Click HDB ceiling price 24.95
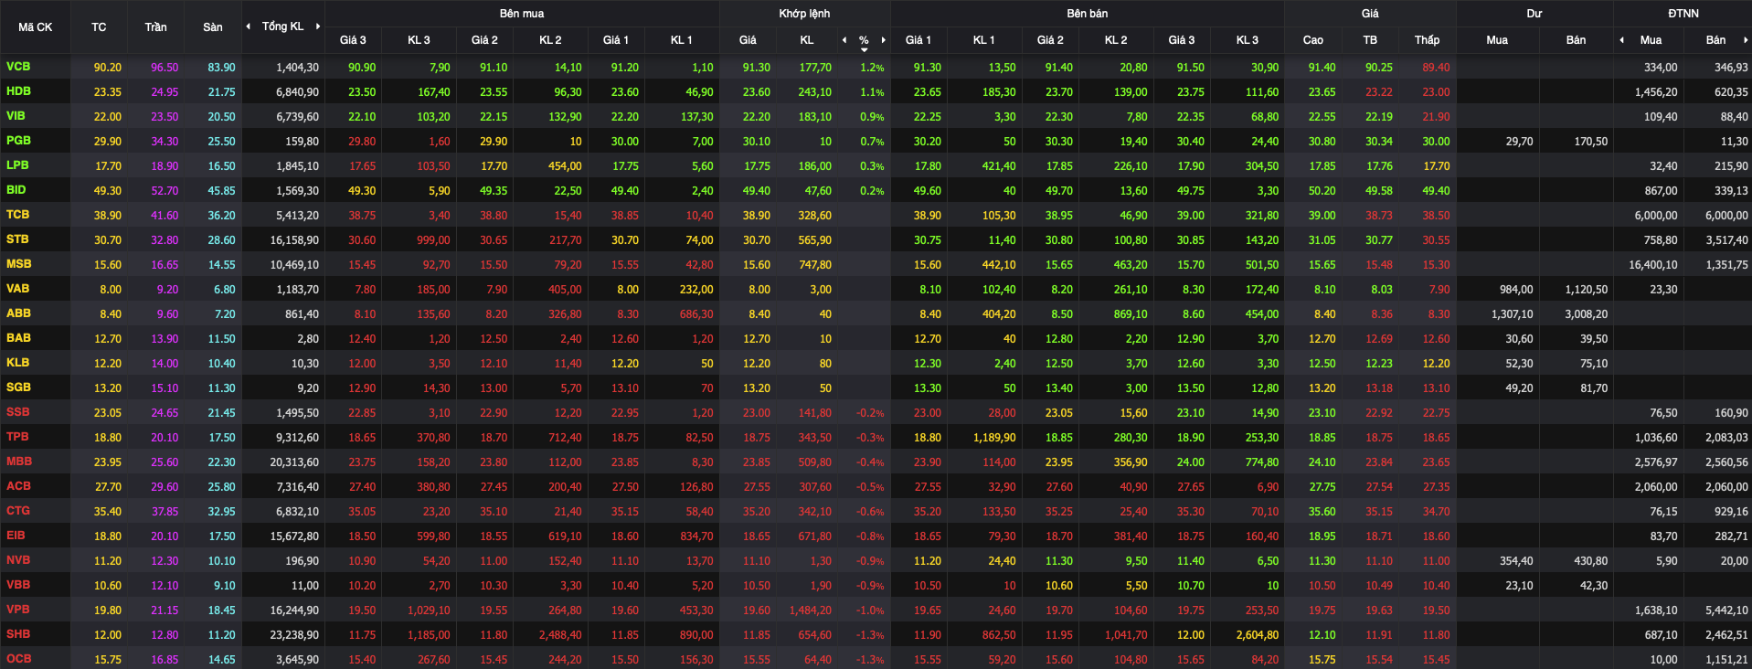The image size is (1752, 669). tap(165, 92)
